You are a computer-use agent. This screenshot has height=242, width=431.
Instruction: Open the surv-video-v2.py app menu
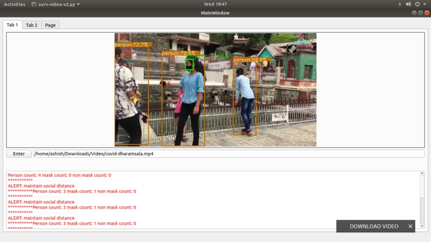tap(56, 4)
